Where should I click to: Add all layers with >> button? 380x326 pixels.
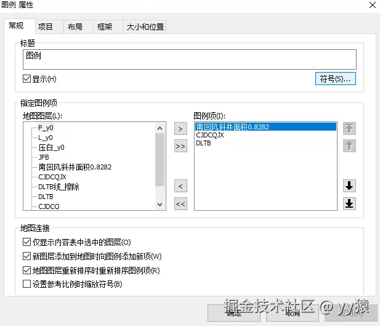tap(180, 146)
